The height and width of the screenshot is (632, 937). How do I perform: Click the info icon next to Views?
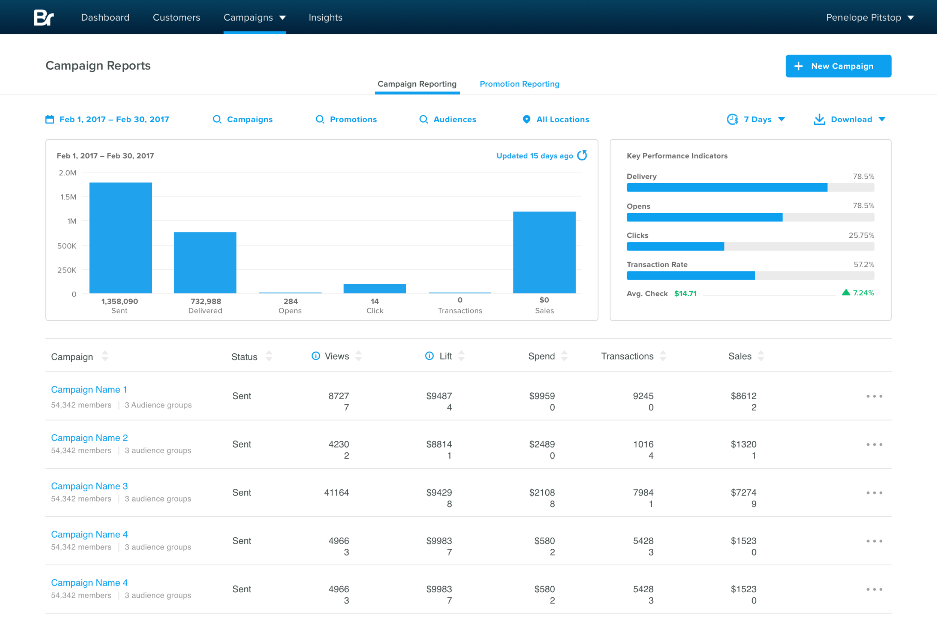tap(316, 356)
